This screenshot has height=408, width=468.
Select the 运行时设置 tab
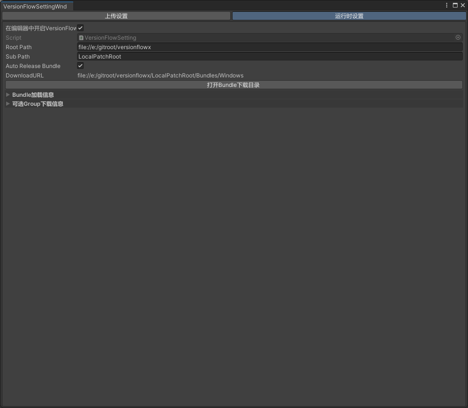coord(349,16)
